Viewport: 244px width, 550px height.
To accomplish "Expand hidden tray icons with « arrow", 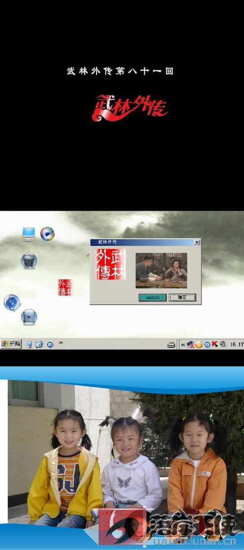I will pos(183,345).
